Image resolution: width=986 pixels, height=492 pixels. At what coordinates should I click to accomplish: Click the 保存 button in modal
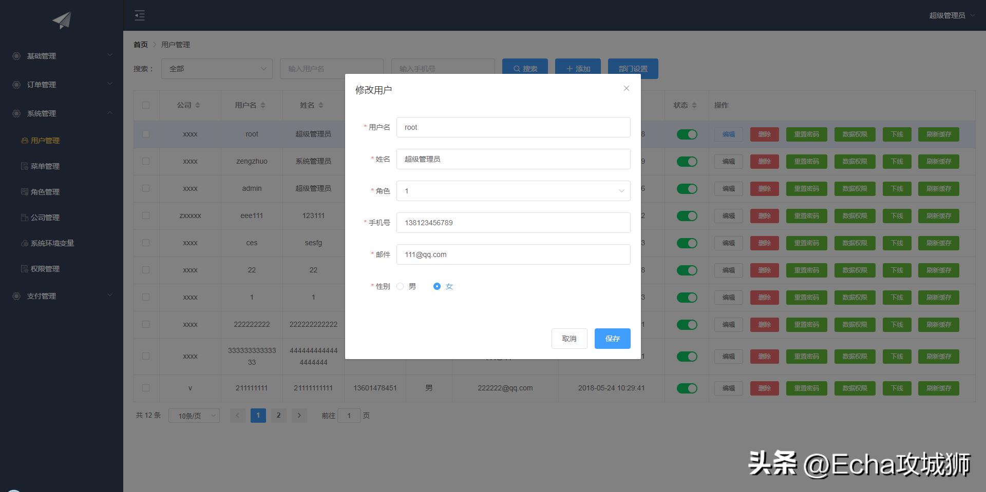click(x=612, y=338)
